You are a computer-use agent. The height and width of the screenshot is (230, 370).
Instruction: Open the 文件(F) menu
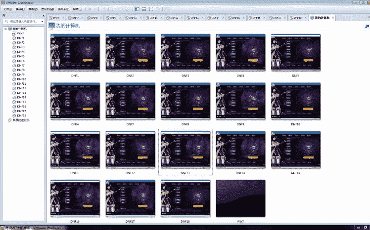[7, 9]
